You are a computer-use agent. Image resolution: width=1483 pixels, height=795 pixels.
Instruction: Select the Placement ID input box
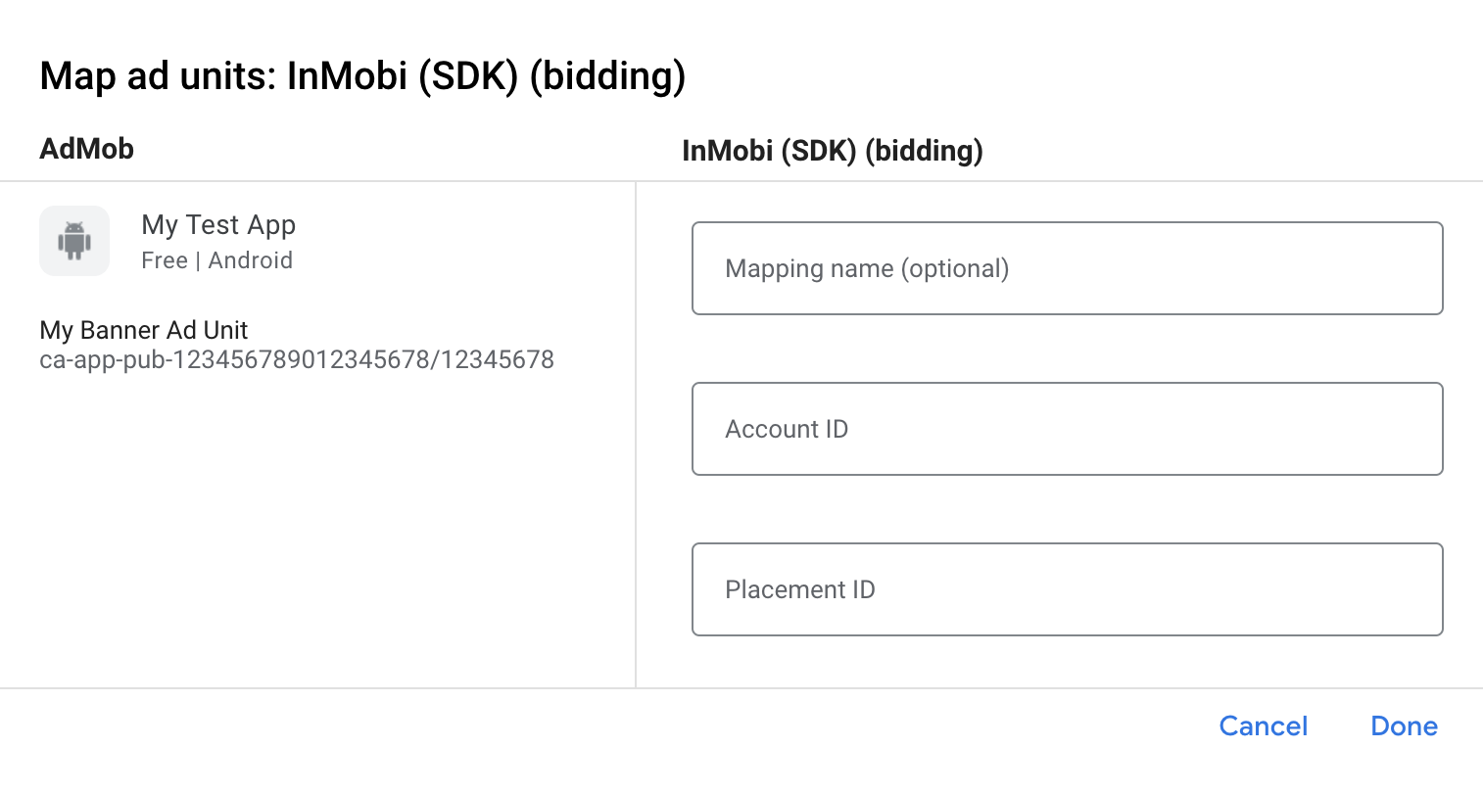tap(1067, 589)
